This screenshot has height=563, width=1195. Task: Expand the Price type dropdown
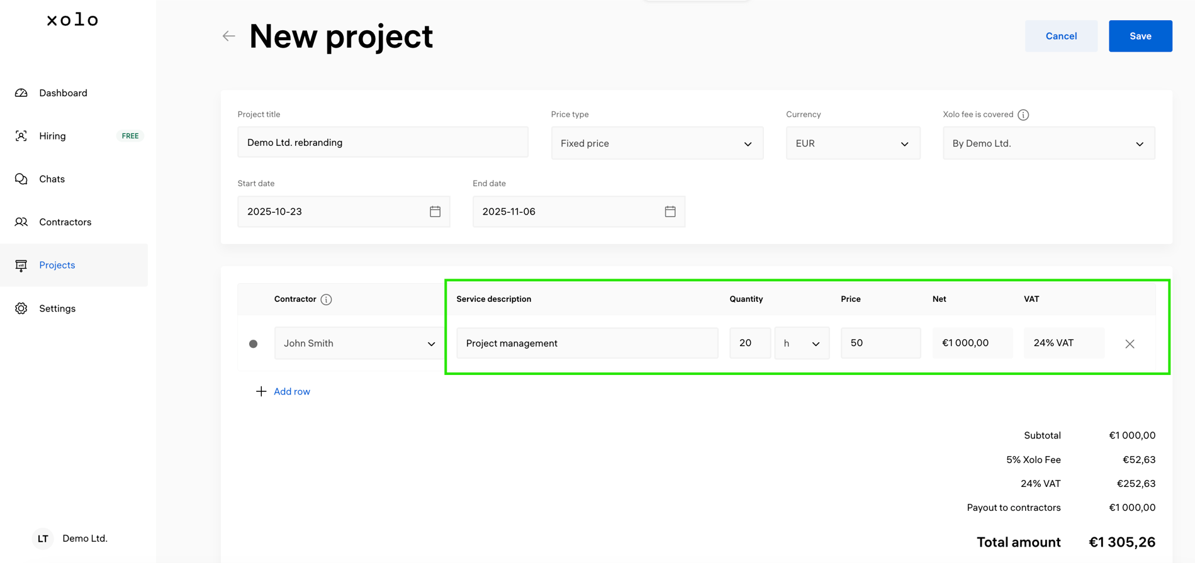(x=656, y=143)
